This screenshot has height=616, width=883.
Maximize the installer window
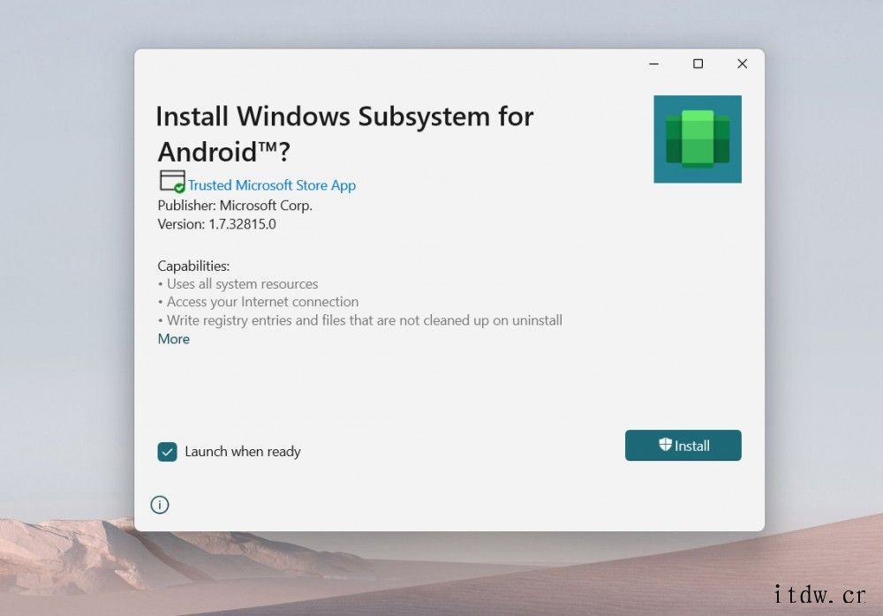698,64
